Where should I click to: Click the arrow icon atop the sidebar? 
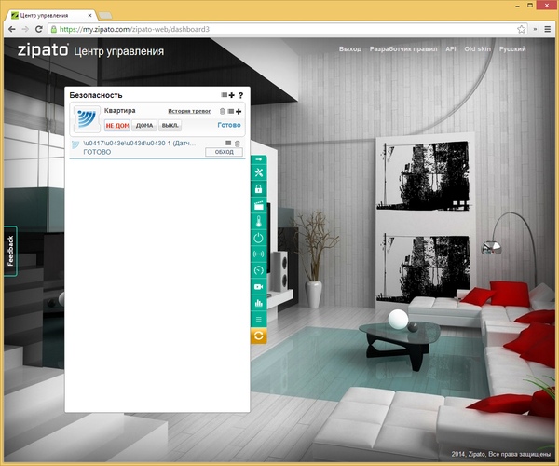(x=259, y=159)
